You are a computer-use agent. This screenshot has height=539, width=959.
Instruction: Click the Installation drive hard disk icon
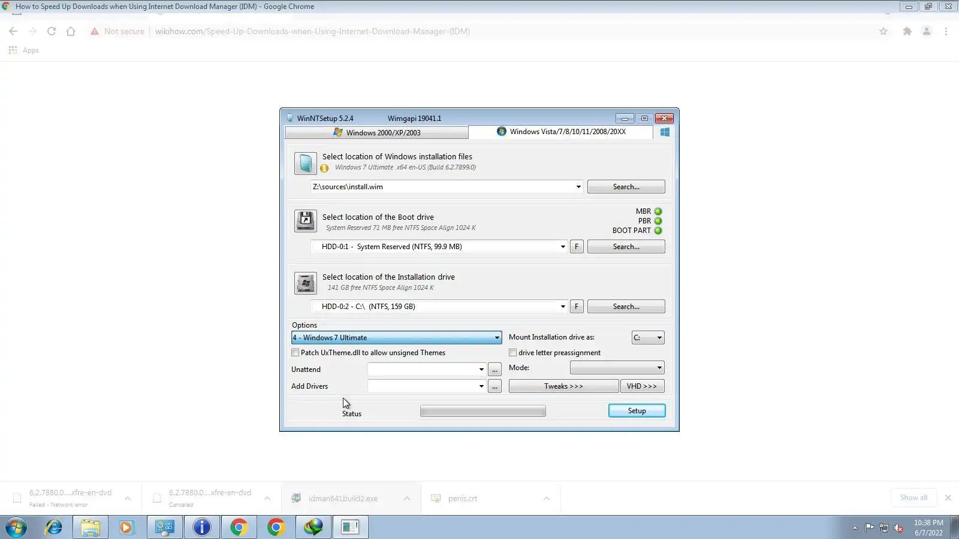coord(305,283)
